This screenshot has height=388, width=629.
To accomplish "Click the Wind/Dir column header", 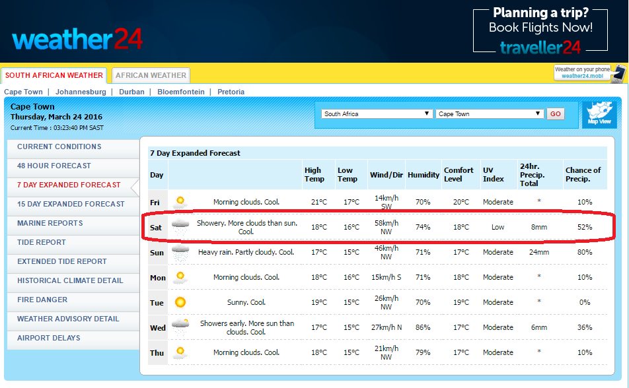I will [x=387, y=175].
